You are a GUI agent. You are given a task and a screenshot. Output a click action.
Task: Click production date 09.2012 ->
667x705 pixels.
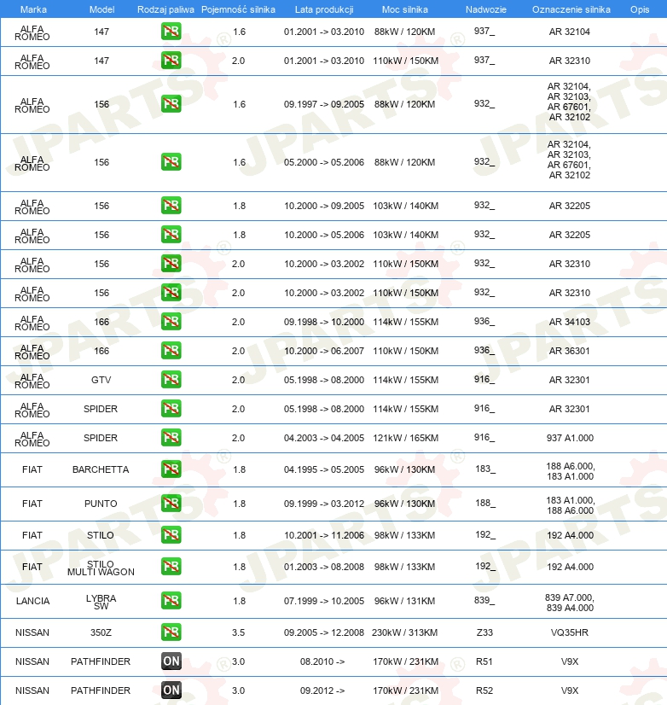(322, 690)
